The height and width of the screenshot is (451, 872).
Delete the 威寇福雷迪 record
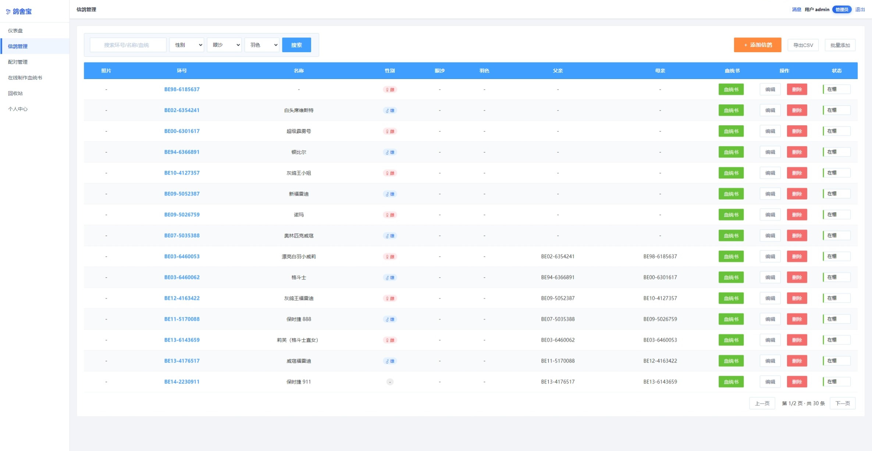pos(797,361)
